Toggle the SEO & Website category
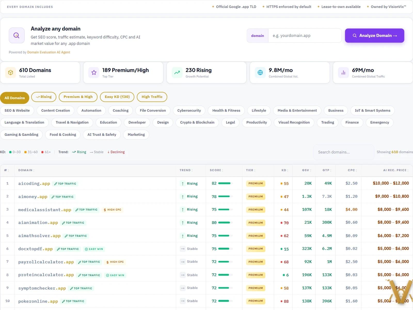The image size is (413, 310). point(17,110)
